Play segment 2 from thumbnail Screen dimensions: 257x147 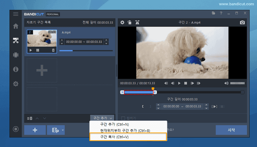pos(31,50)
